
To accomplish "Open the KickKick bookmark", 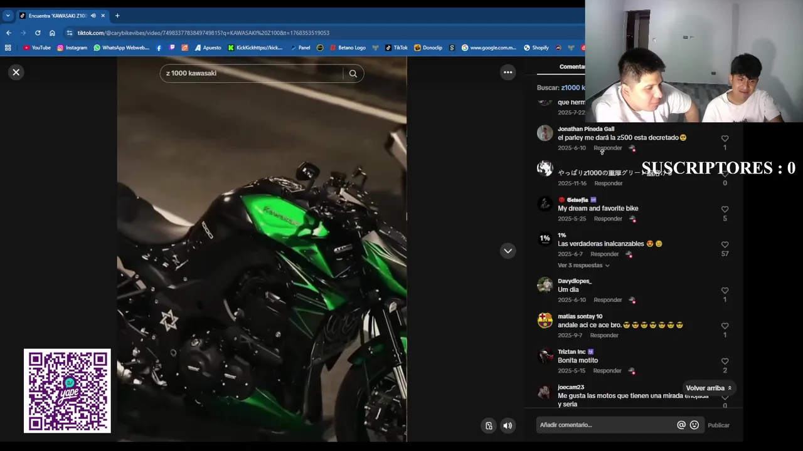I will tap(255, 48).
